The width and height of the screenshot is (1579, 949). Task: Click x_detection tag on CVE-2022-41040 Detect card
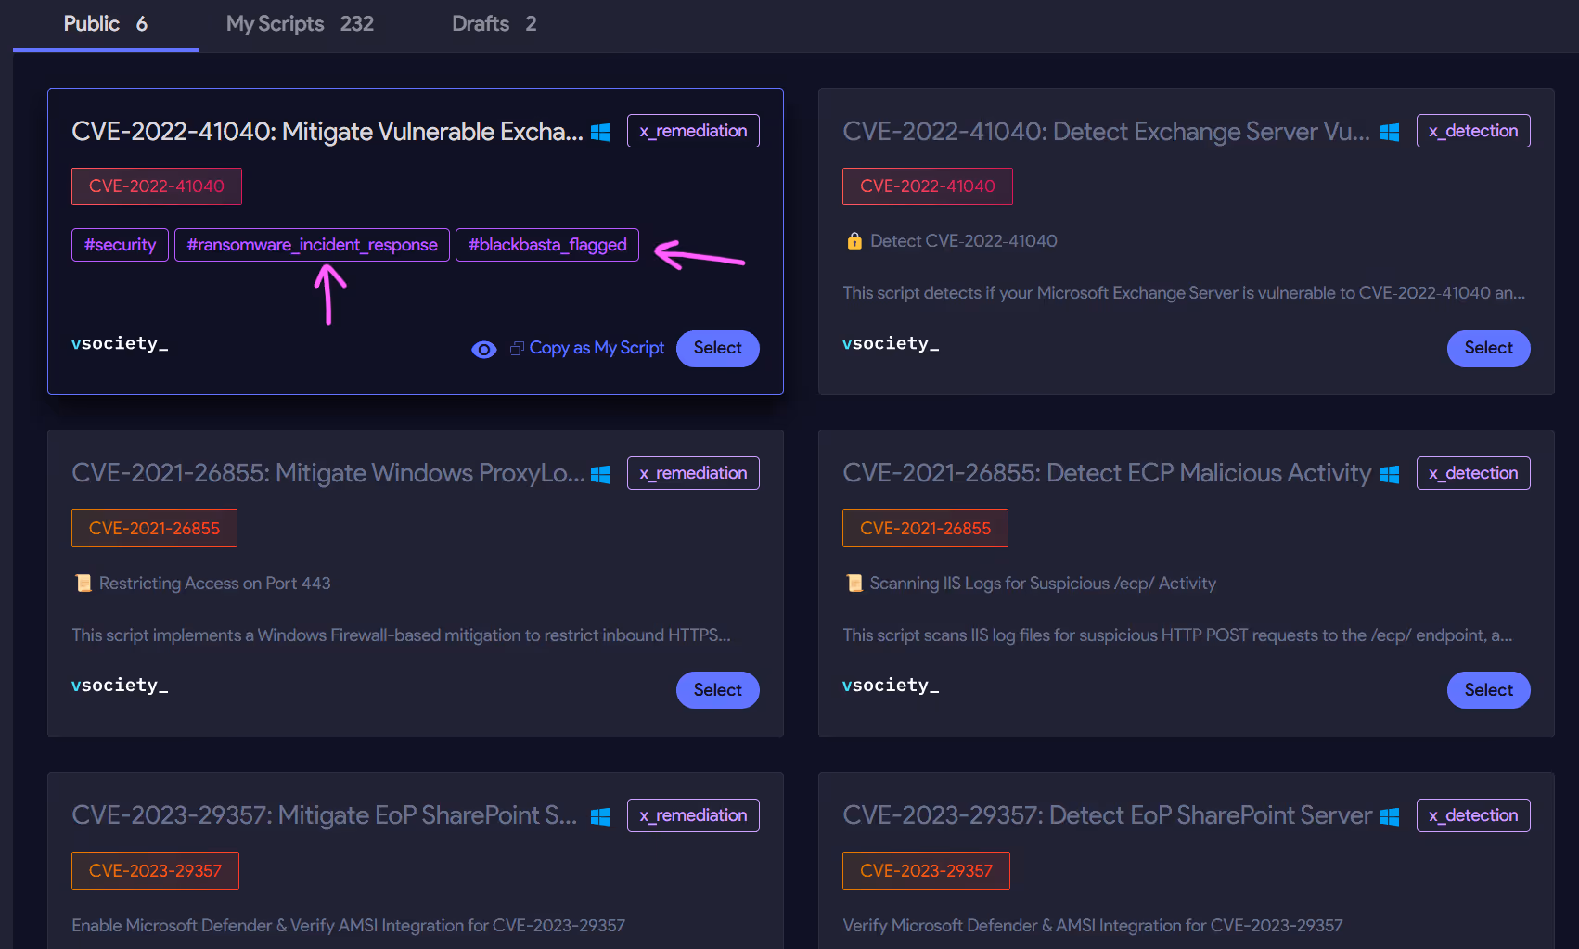1473,131
